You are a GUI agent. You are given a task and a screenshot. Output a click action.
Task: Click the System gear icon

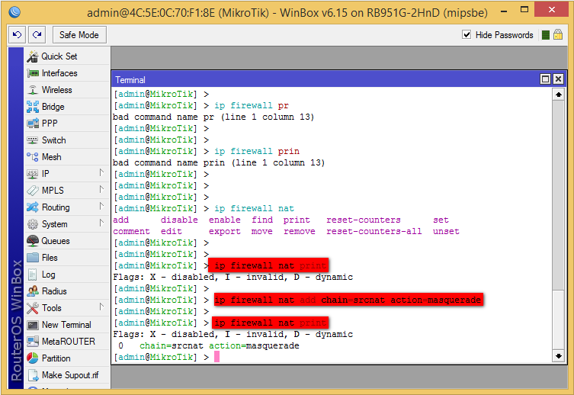pos(33,224)
